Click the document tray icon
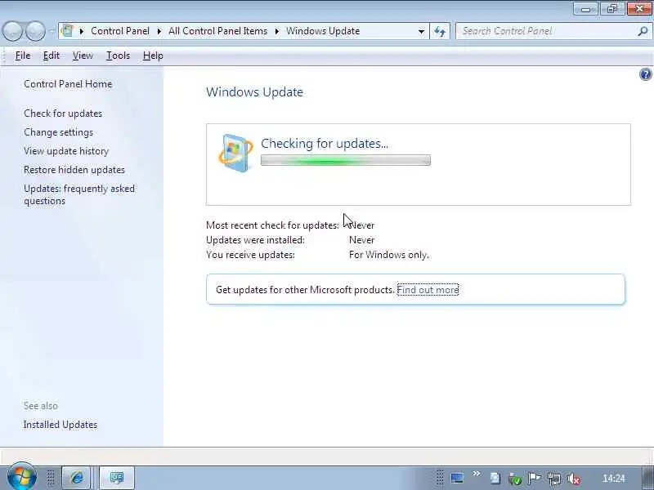This screenshot has height=490, width=654. (495, 479)
